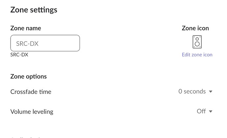Click the Volume leveling label
The image size is (227, 138).
pyautogui.click(x=32, y=112)
